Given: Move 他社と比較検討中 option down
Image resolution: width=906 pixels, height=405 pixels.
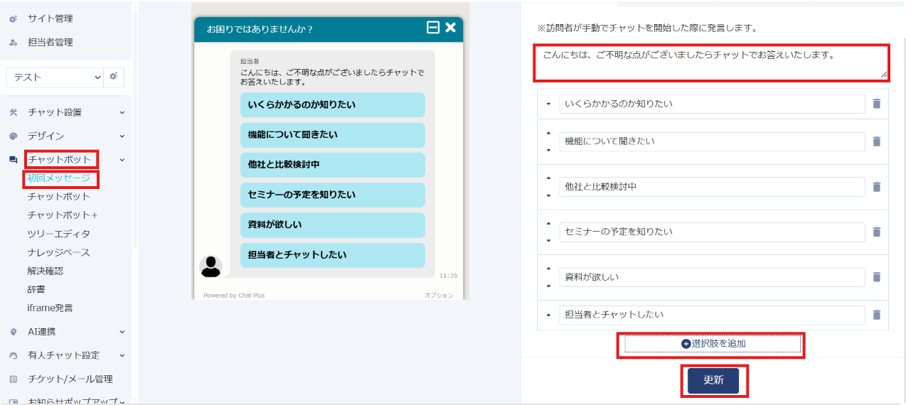Looking at the screenshot, I should (548, 195).
